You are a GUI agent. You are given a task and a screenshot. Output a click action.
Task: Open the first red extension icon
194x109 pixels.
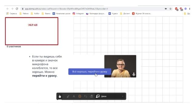pos(176,9)
